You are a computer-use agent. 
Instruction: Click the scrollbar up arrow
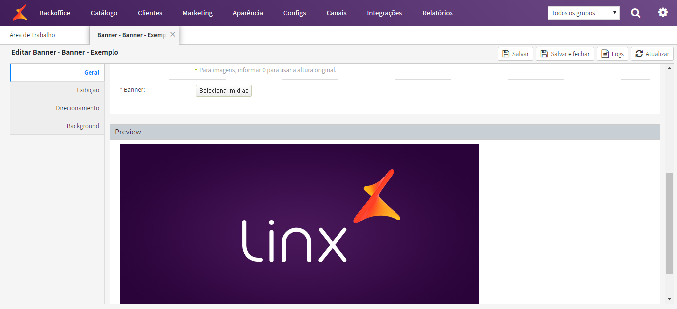669,68
